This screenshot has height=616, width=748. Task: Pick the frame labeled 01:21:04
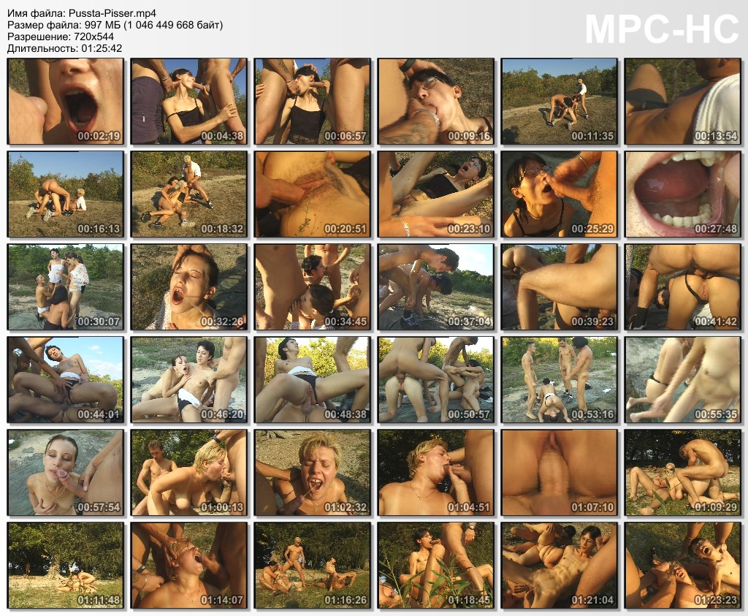pyautogui.click(x=559, y=566)
